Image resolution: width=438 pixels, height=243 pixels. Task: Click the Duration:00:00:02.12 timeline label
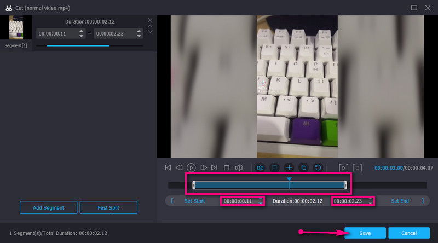pos(297,201)
